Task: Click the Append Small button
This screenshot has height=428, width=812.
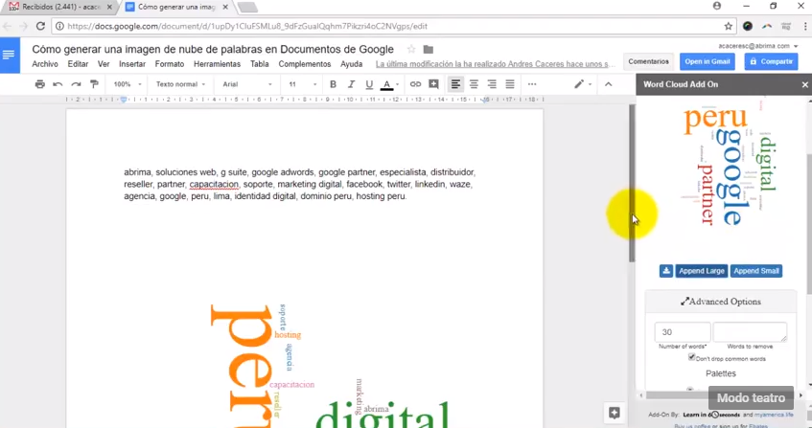Action: pos(756,271)
